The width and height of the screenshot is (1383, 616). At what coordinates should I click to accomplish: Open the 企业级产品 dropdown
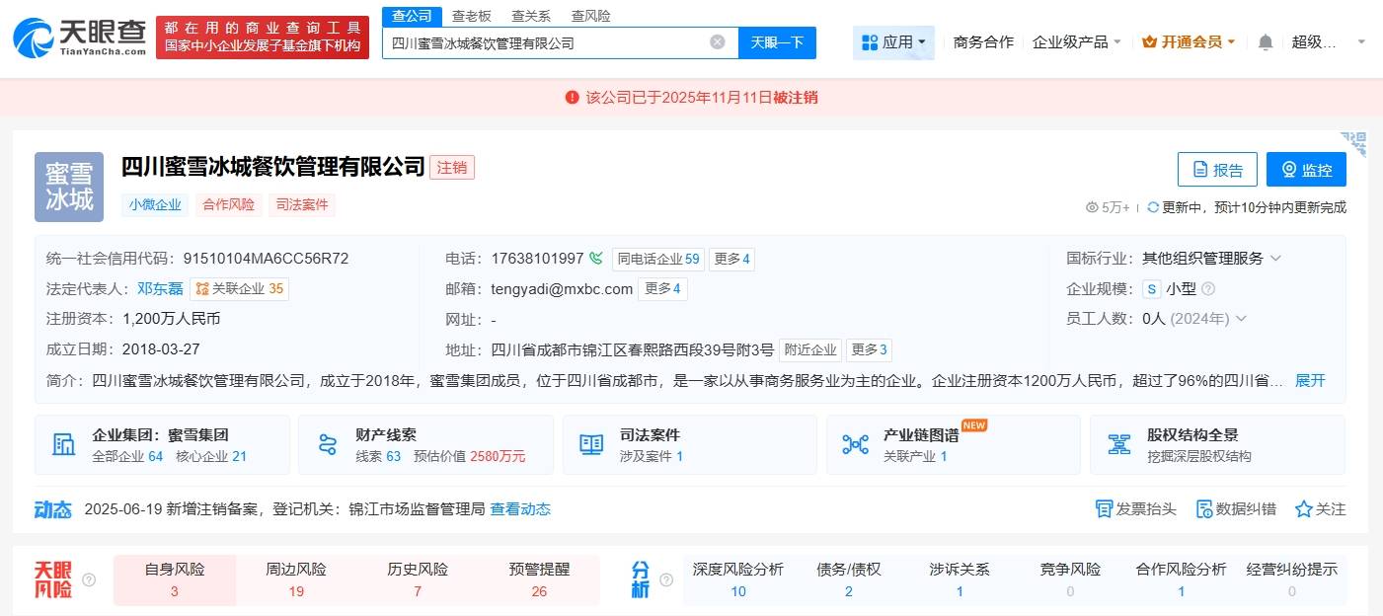pyautogui.click(x=1076, y=42)
